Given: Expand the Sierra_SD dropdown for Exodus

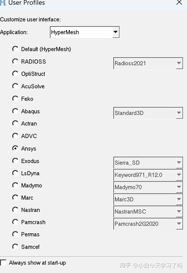Looking at the screenshot, I should click(x=179, y=162).
